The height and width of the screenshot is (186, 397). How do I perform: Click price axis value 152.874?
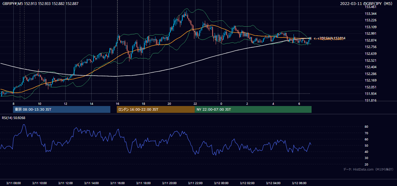click(371, 40)
